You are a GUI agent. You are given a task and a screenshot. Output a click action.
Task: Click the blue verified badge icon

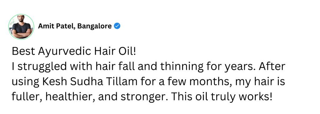(x=117, y=26)
